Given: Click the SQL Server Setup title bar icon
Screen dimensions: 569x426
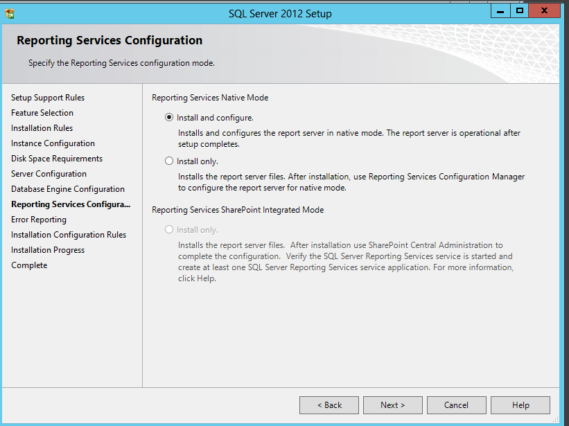Looking at the screenshot, I should (10, 14).
